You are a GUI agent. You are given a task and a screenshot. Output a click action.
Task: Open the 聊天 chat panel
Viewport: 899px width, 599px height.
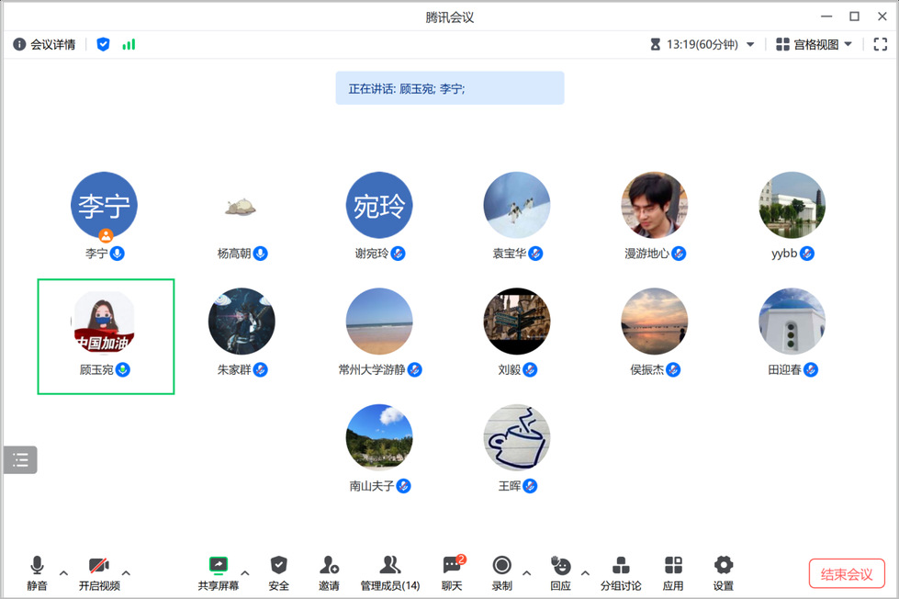453,572
